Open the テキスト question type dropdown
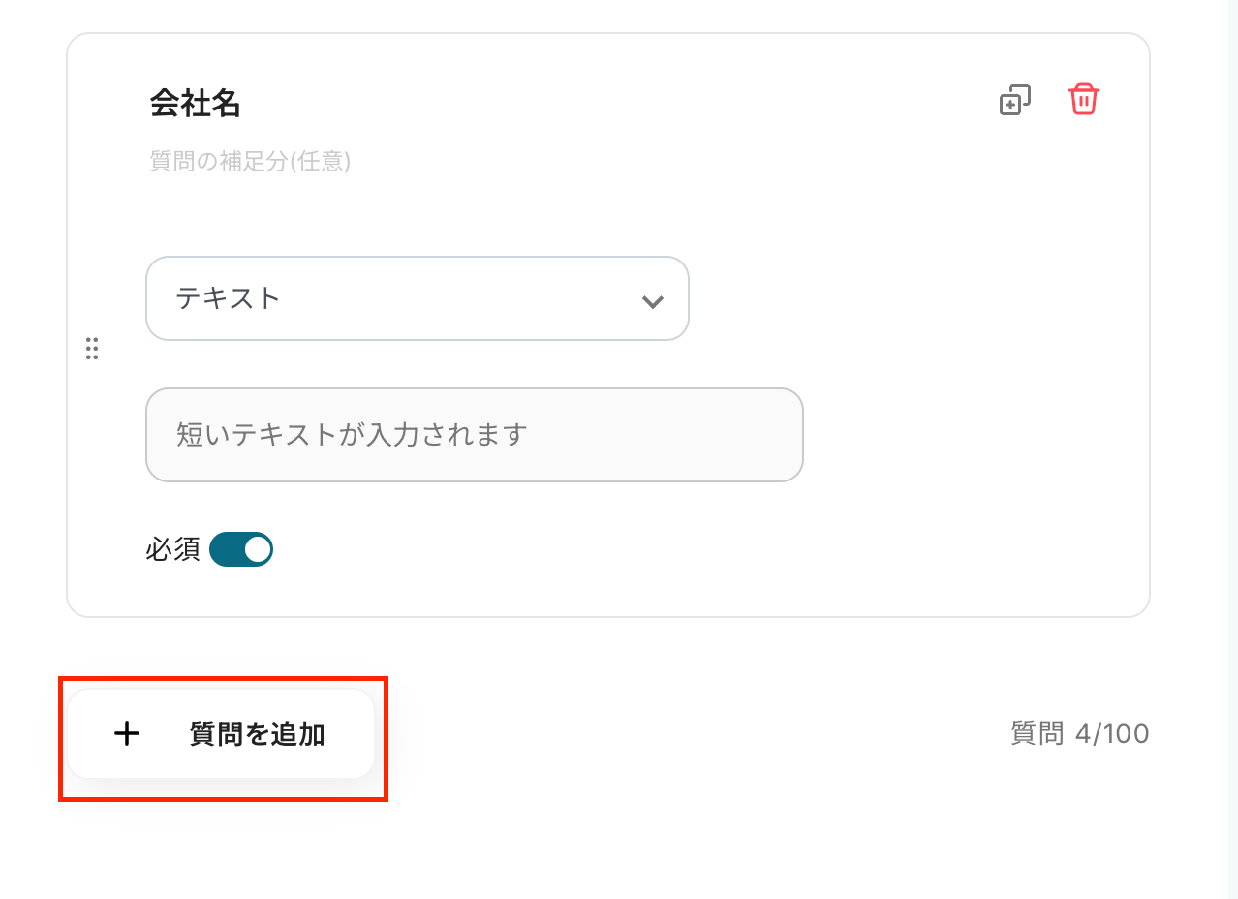Image resolution: width=1238 pixels, height=899 pixels. tap(417, 298)
